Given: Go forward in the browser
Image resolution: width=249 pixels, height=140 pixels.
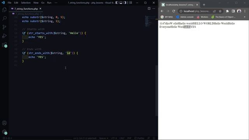Looking at the screenshot, I should tap(168, 11).
